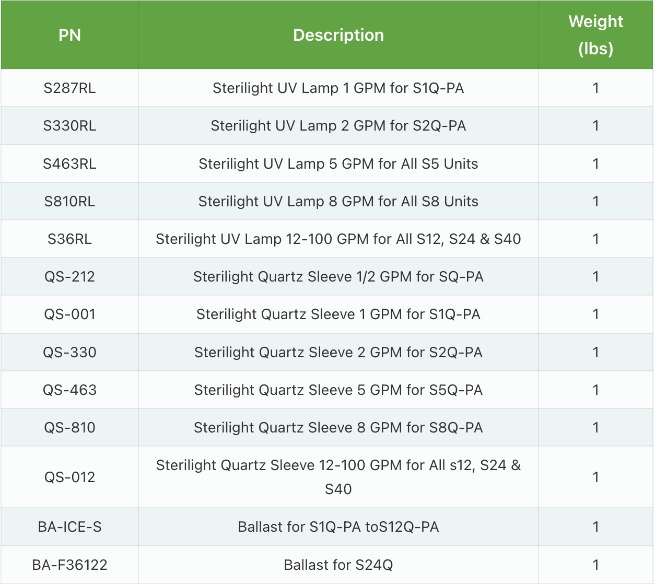This screenshot has height=585, width=655.
Task: Select QS-810 part number
Action: pos(69,427)
